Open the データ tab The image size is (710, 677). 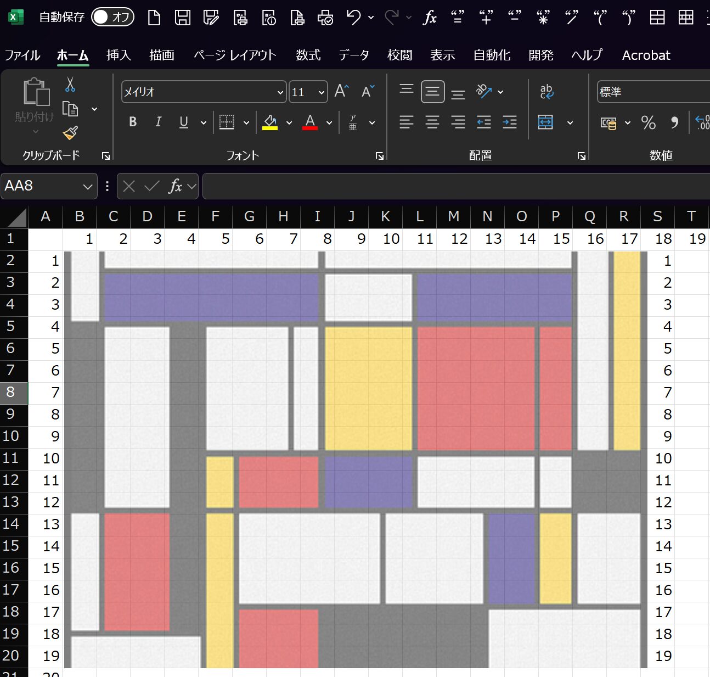(x=354, y=55)
